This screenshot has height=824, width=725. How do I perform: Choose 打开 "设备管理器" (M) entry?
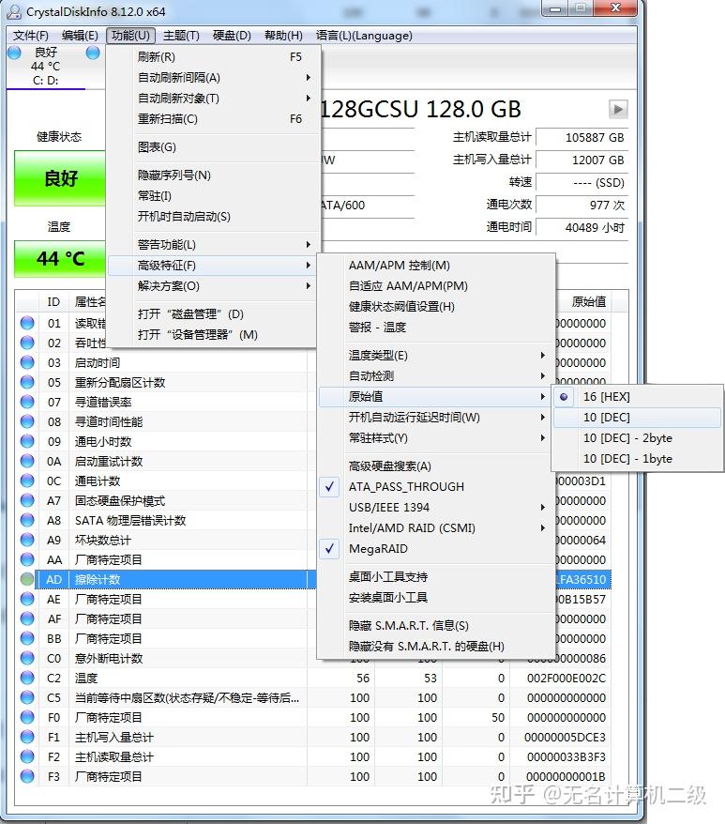point(213,335)
